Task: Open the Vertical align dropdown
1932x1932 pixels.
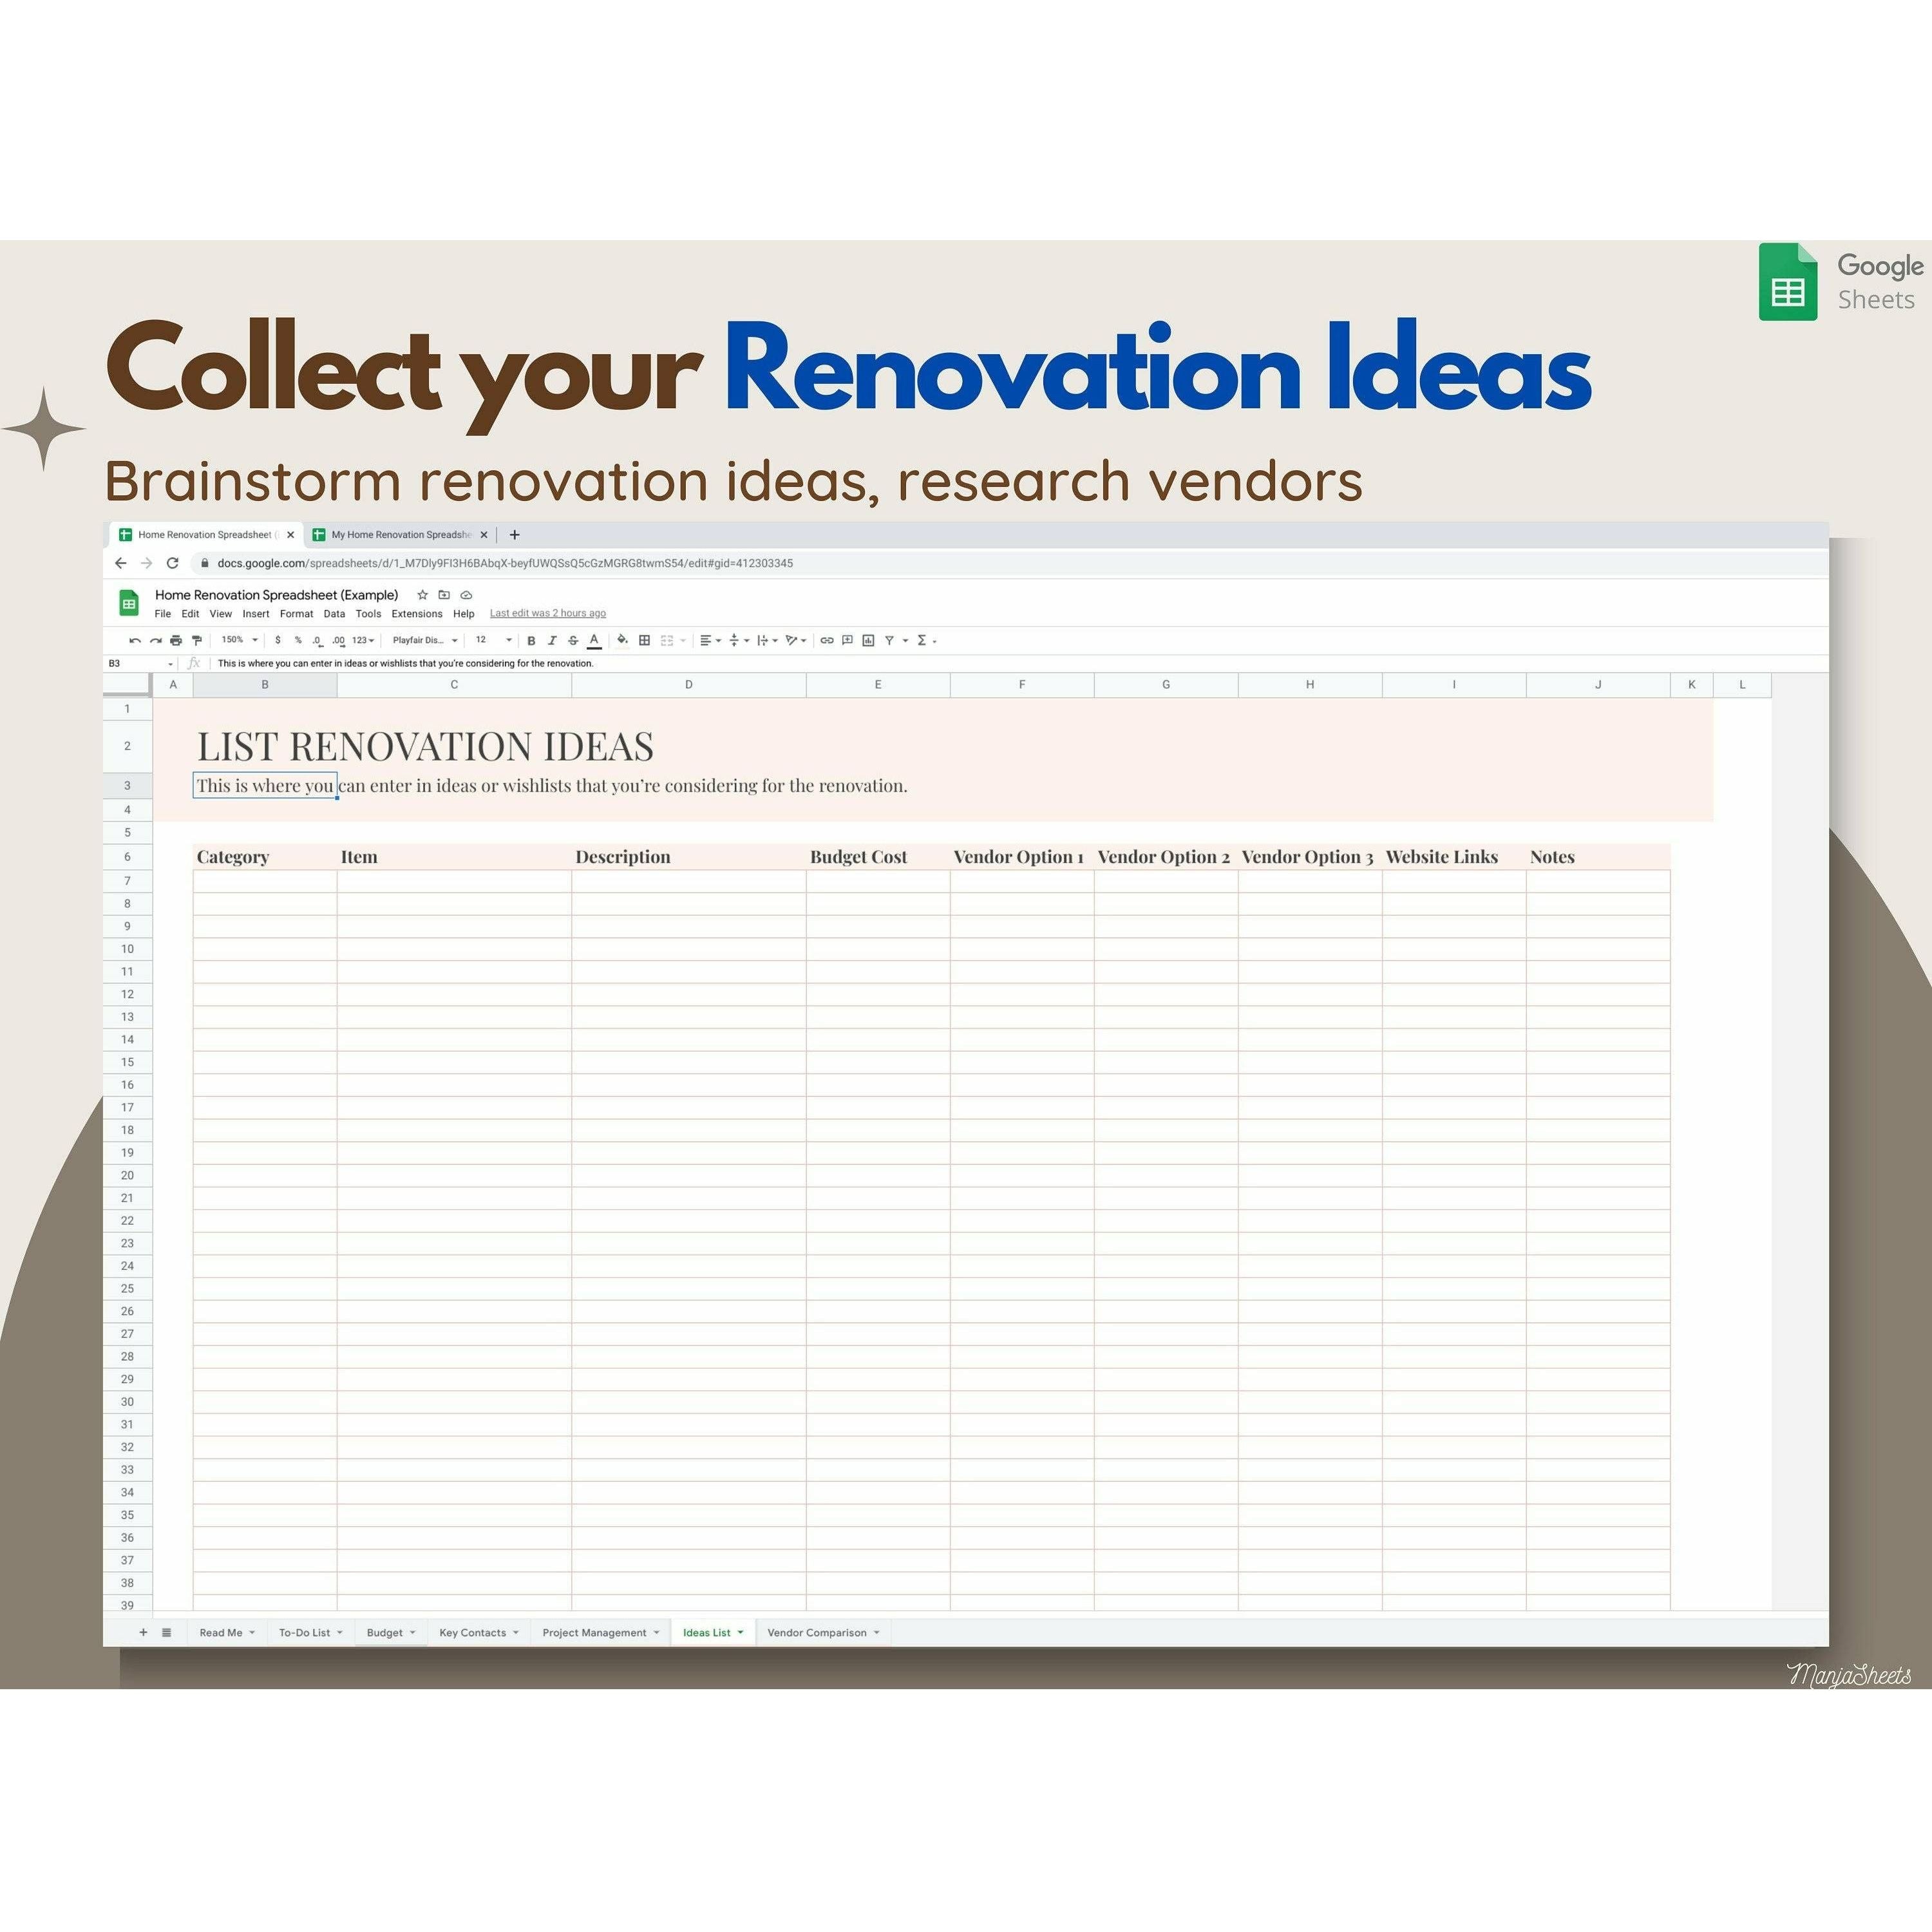Action: pos(739,640)
